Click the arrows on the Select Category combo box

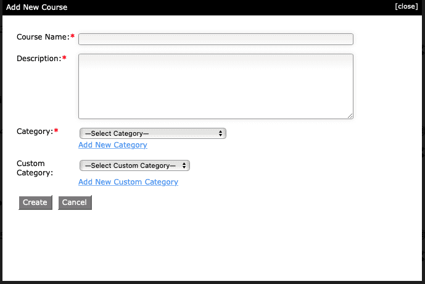(x=220, y=133)
